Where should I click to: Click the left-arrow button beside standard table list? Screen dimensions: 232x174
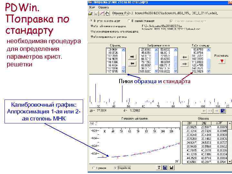click(184, 57)
